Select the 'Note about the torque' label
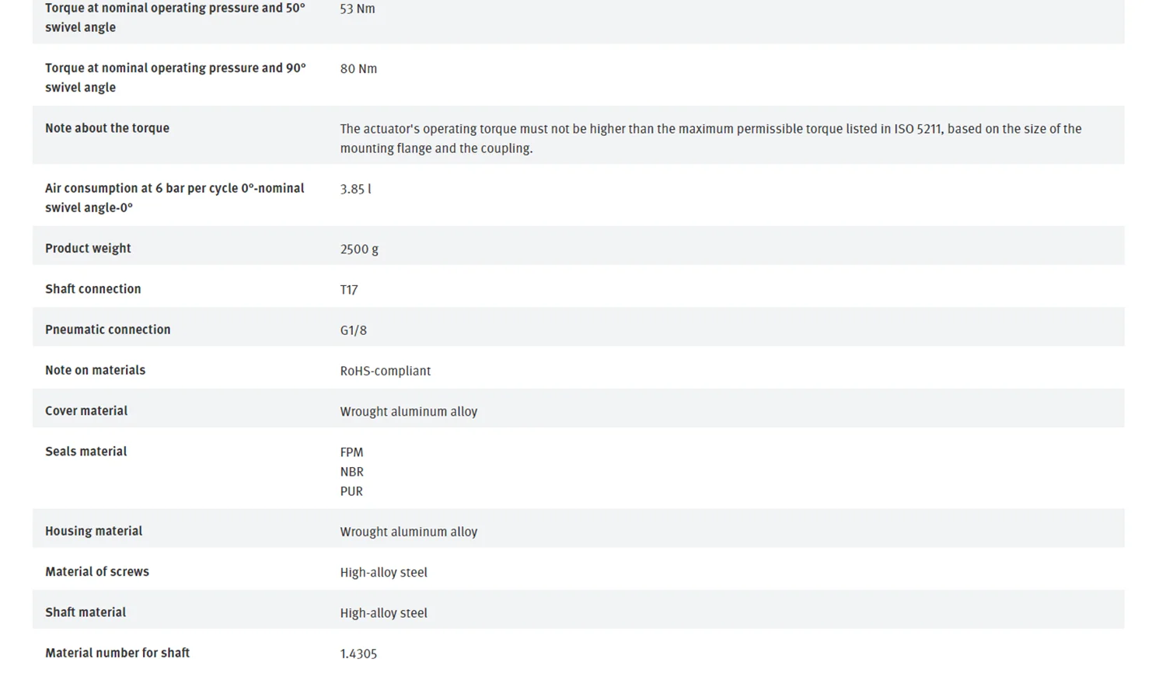1166x680 pixels. tap(107, 128)
